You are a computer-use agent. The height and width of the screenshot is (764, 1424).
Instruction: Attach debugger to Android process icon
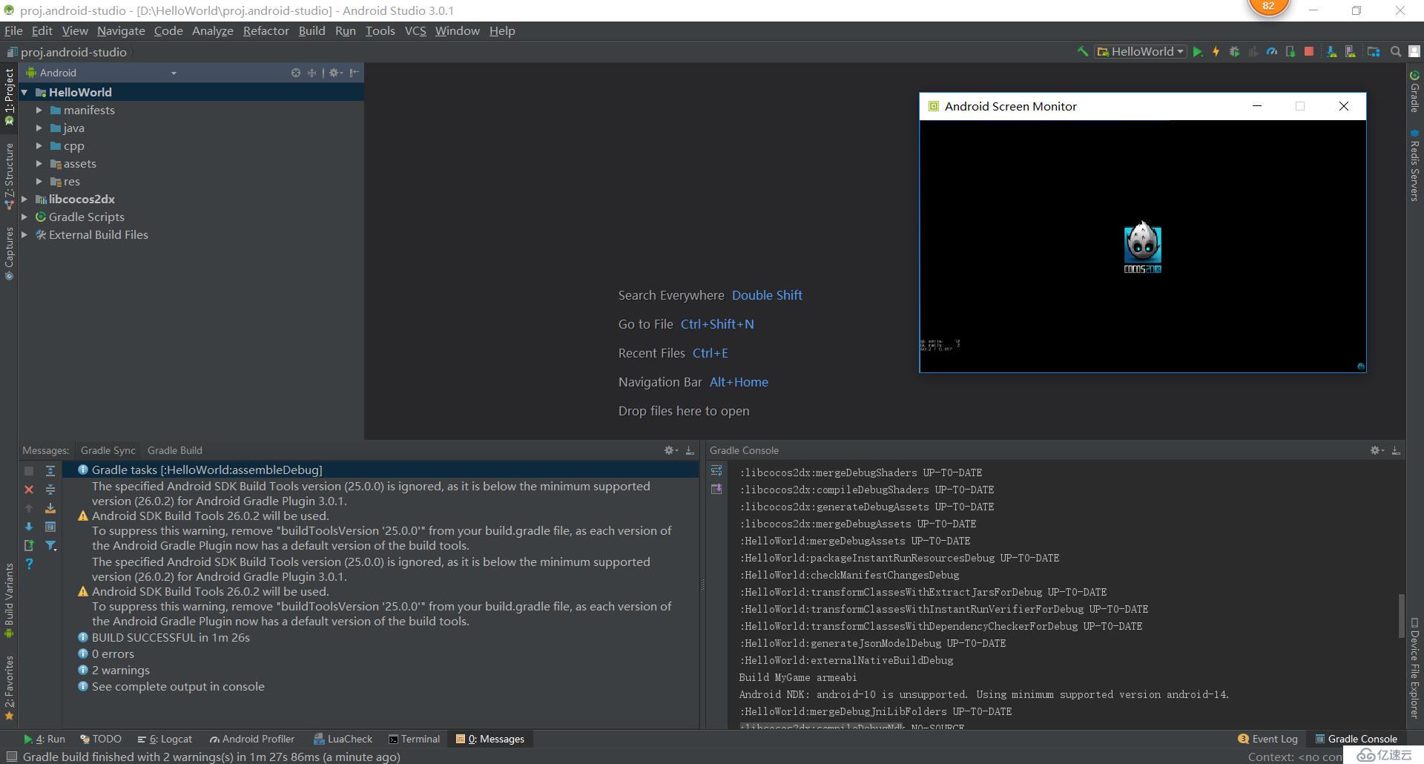coord(1290,51)
